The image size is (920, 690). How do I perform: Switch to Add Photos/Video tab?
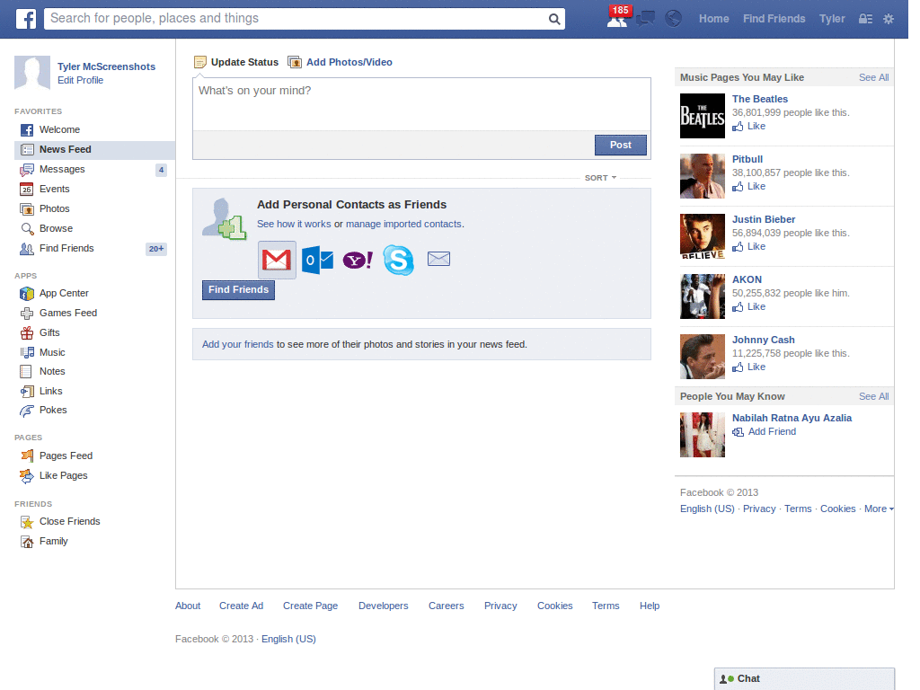coord(341,62)
